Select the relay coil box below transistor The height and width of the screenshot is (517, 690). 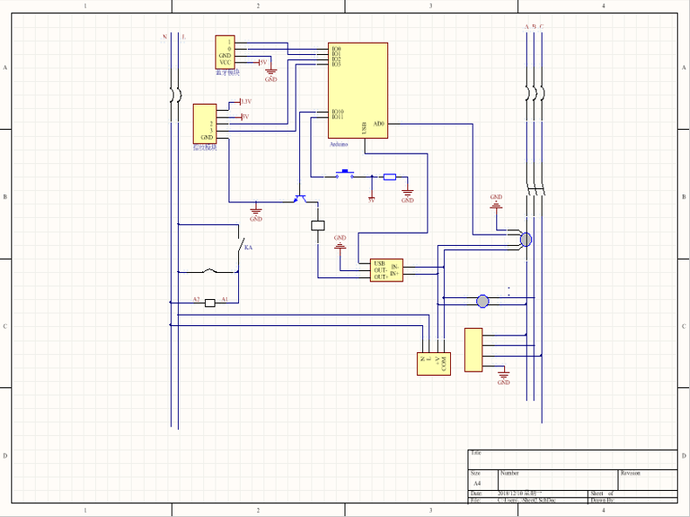pyautogui.click(x=318, y=226)
